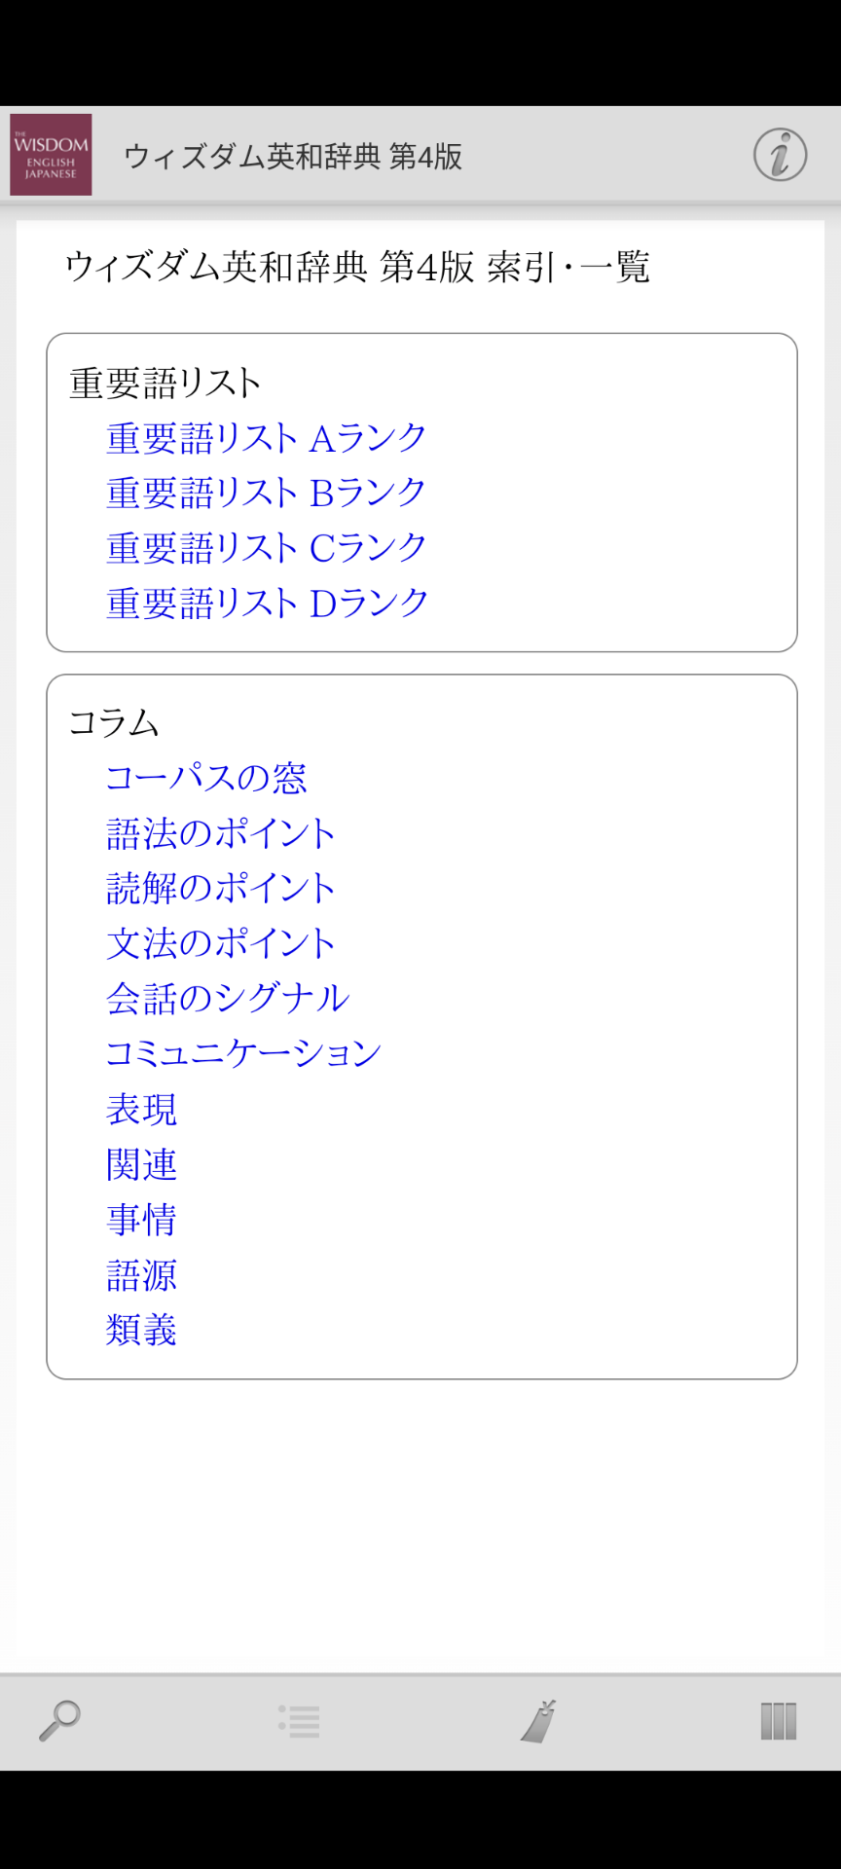The height and width of the screenshot is (1869, 841).
Task: Open the 関連 column list
Action: click(142, 1164)
